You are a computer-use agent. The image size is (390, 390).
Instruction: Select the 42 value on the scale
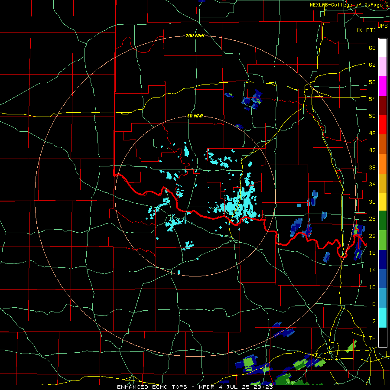pyautogui.click(x=372, y=150)
